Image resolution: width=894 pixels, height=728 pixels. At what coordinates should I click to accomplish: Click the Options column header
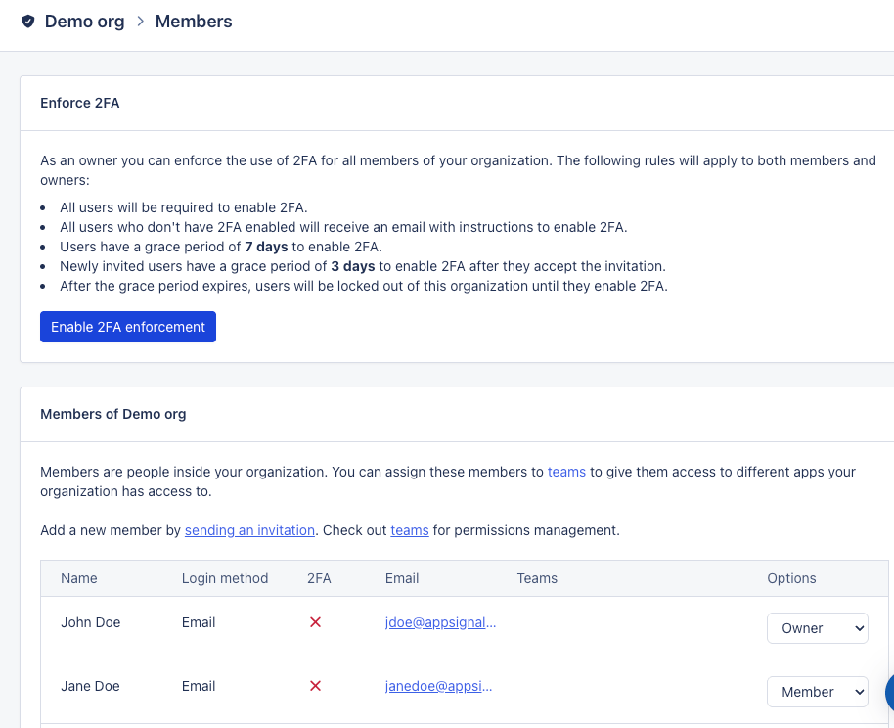click(791, 578)
